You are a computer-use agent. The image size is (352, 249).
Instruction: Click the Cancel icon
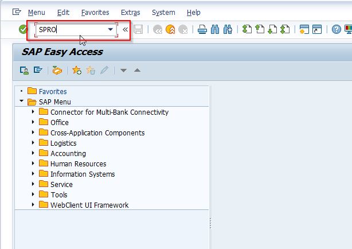(x=183, y=29)
